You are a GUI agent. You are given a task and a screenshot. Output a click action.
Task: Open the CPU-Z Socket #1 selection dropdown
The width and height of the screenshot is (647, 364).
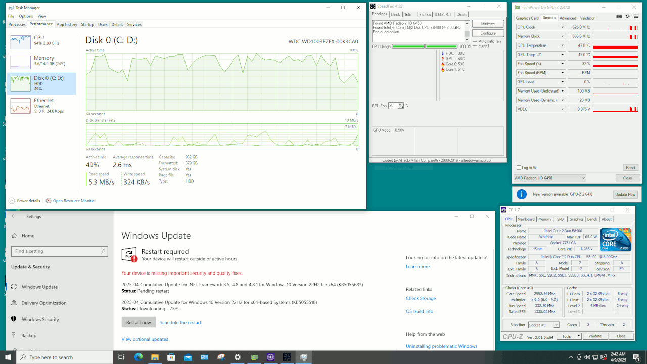[544, 325]
